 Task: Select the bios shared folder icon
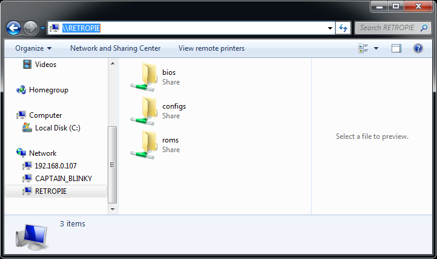(143, 77)
